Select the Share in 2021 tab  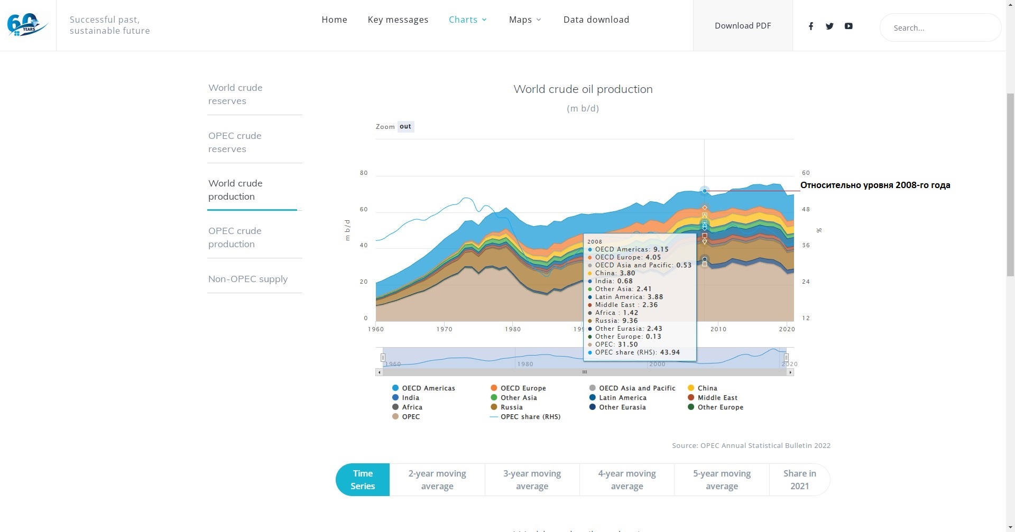[x=799, y=480]
